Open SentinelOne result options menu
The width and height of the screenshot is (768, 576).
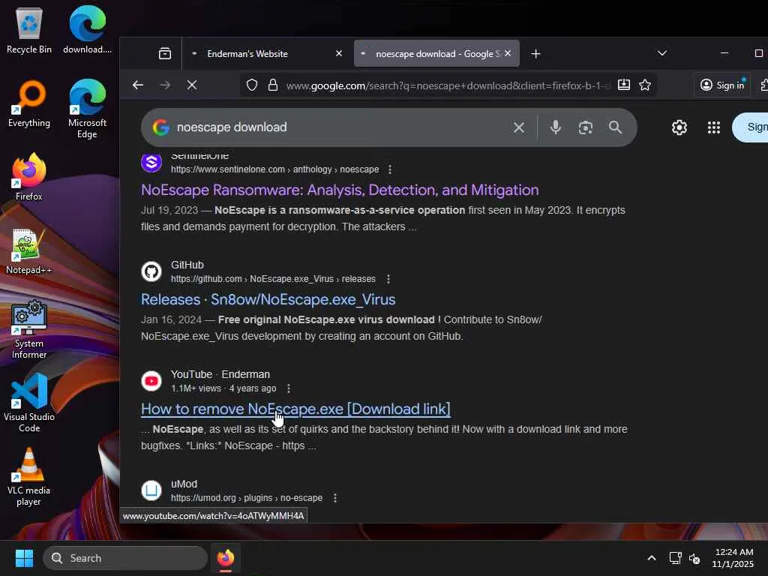point(390,169)
